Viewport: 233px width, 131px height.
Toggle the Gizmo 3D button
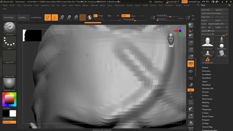[83, 17]
